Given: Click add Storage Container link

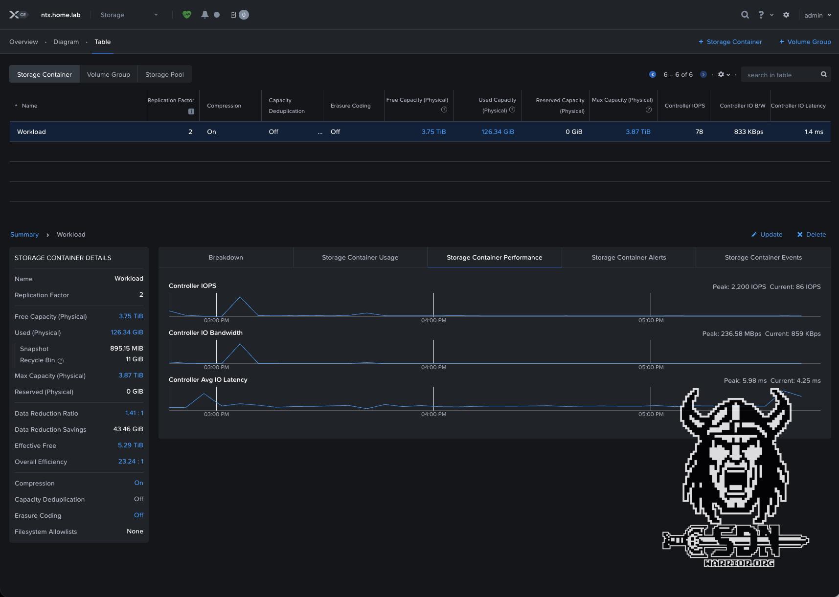Looking at the screenshot, I should 730,42.
